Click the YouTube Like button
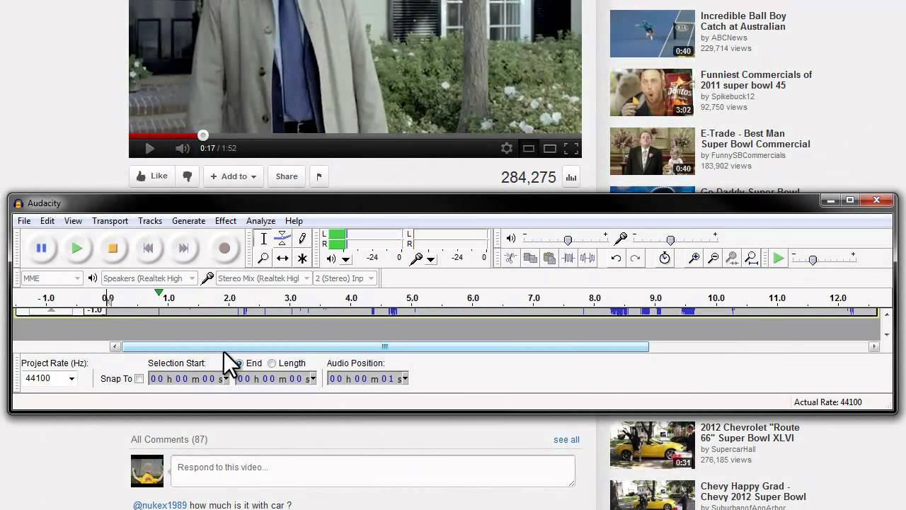 [151, 176]
